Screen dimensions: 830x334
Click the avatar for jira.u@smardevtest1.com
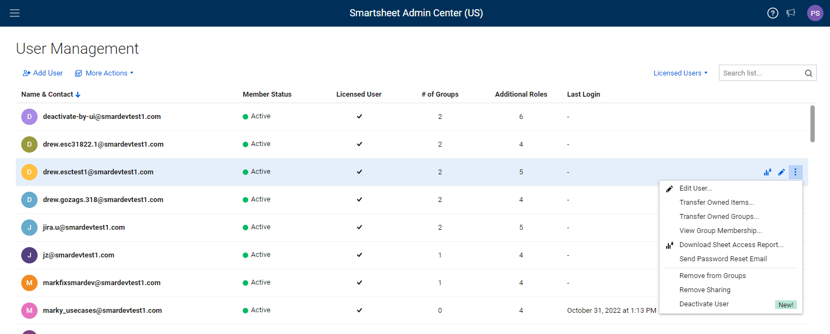[x=29, y=228]
